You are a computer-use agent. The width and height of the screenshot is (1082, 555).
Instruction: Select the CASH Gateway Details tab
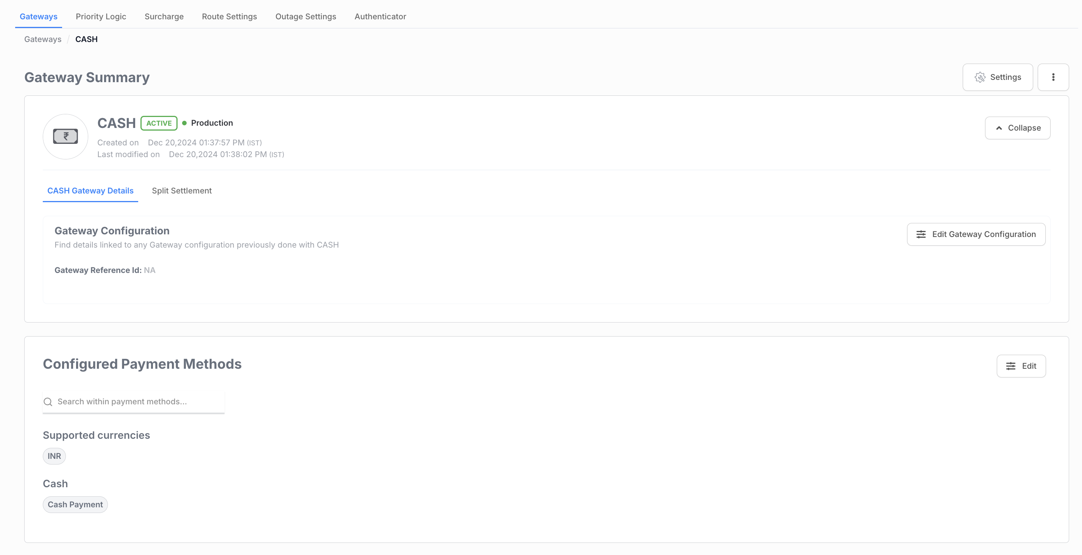pos(90,191)
